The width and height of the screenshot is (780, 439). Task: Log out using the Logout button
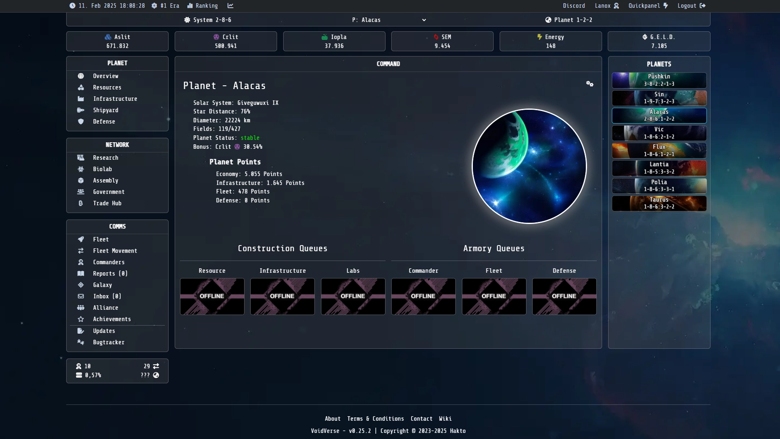(x=691, y=6)
